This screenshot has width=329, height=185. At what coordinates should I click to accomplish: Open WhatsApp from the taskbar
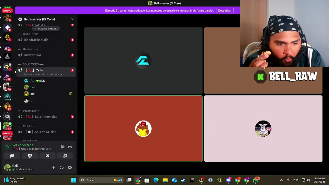coord(256,180)
